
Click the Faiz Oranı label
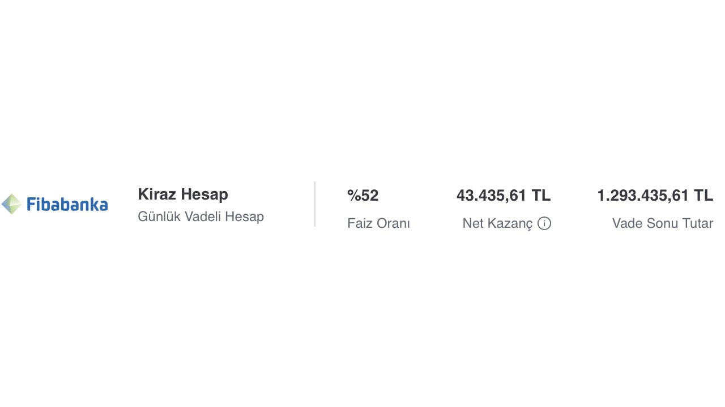378,223
